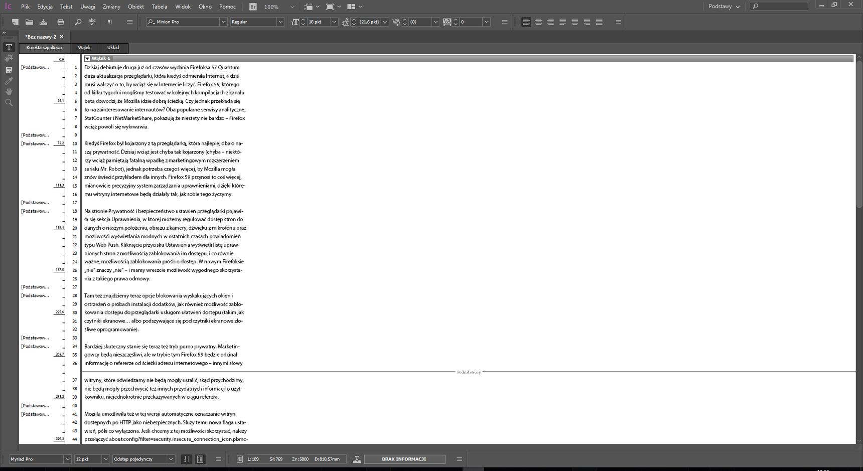Click the align right paragraph icon
Screen dimensions: 863x471
click(x=550, y=22)
